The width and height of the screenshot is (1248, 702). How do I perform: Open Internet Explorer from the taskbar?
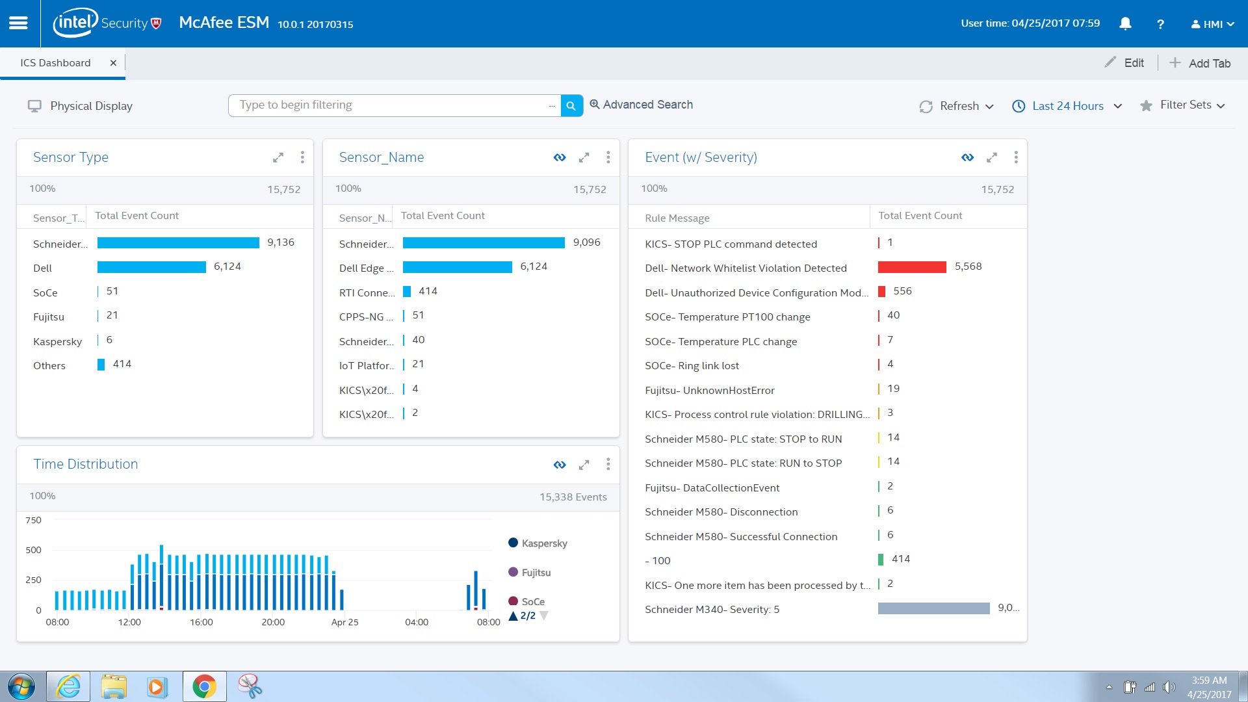click(x=68, y=686)
